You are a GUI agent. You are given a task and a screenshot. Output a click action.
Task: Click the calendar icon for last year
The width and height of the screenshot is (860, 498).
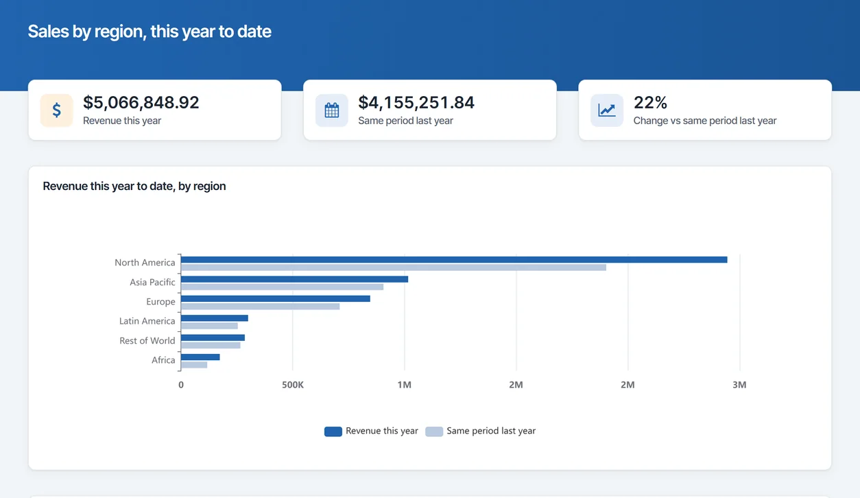click(x=332, y=110)
